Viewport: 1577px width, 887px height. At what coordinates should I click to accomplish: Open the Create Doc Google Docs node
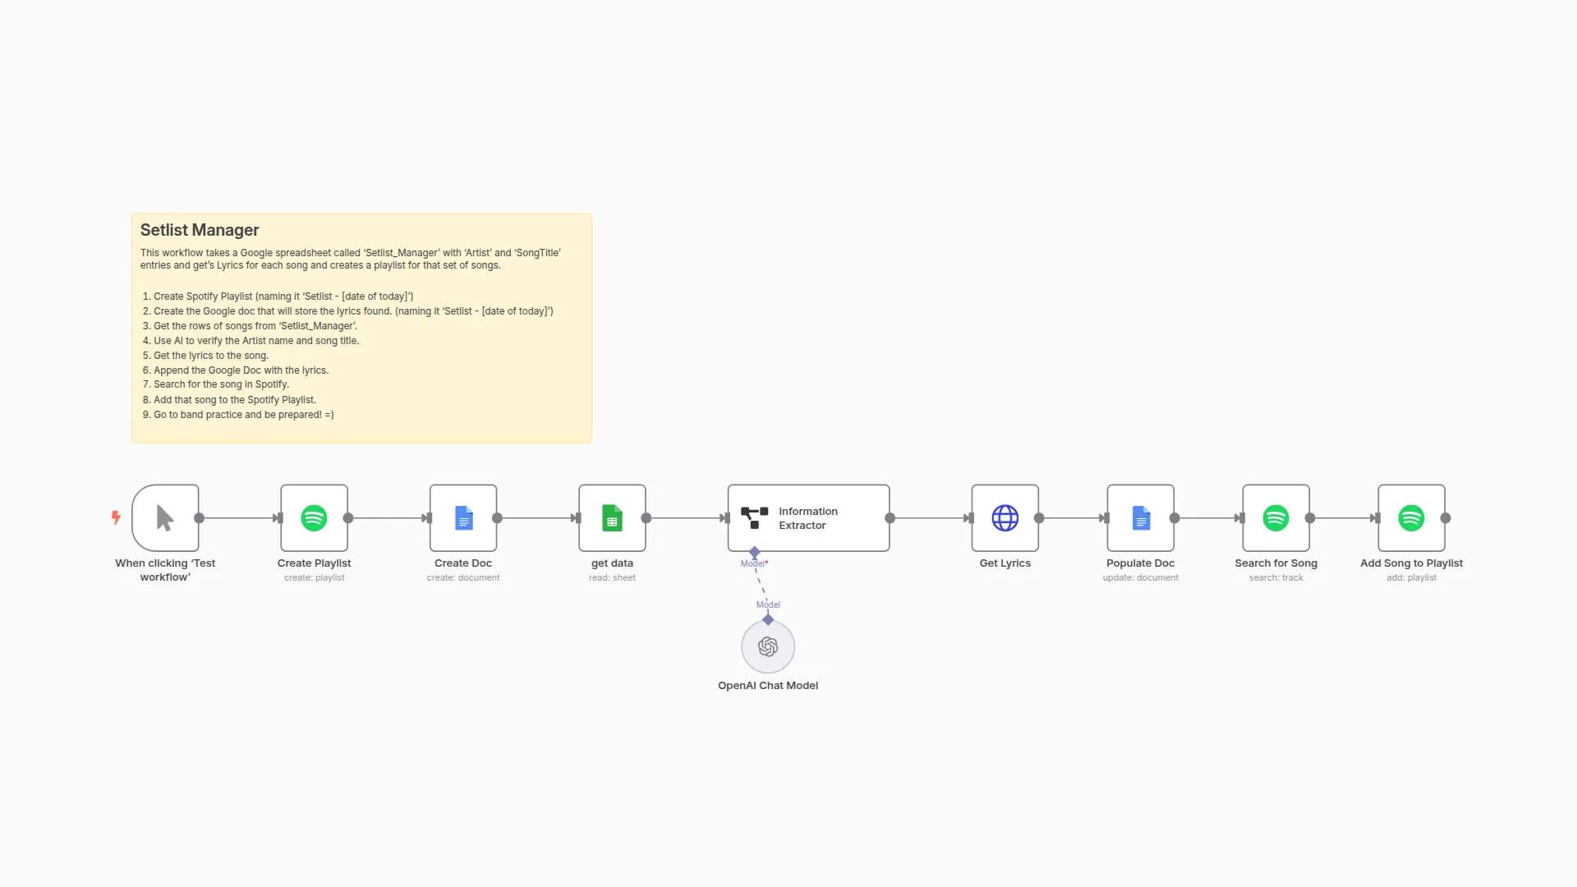(x=463, y=517)
